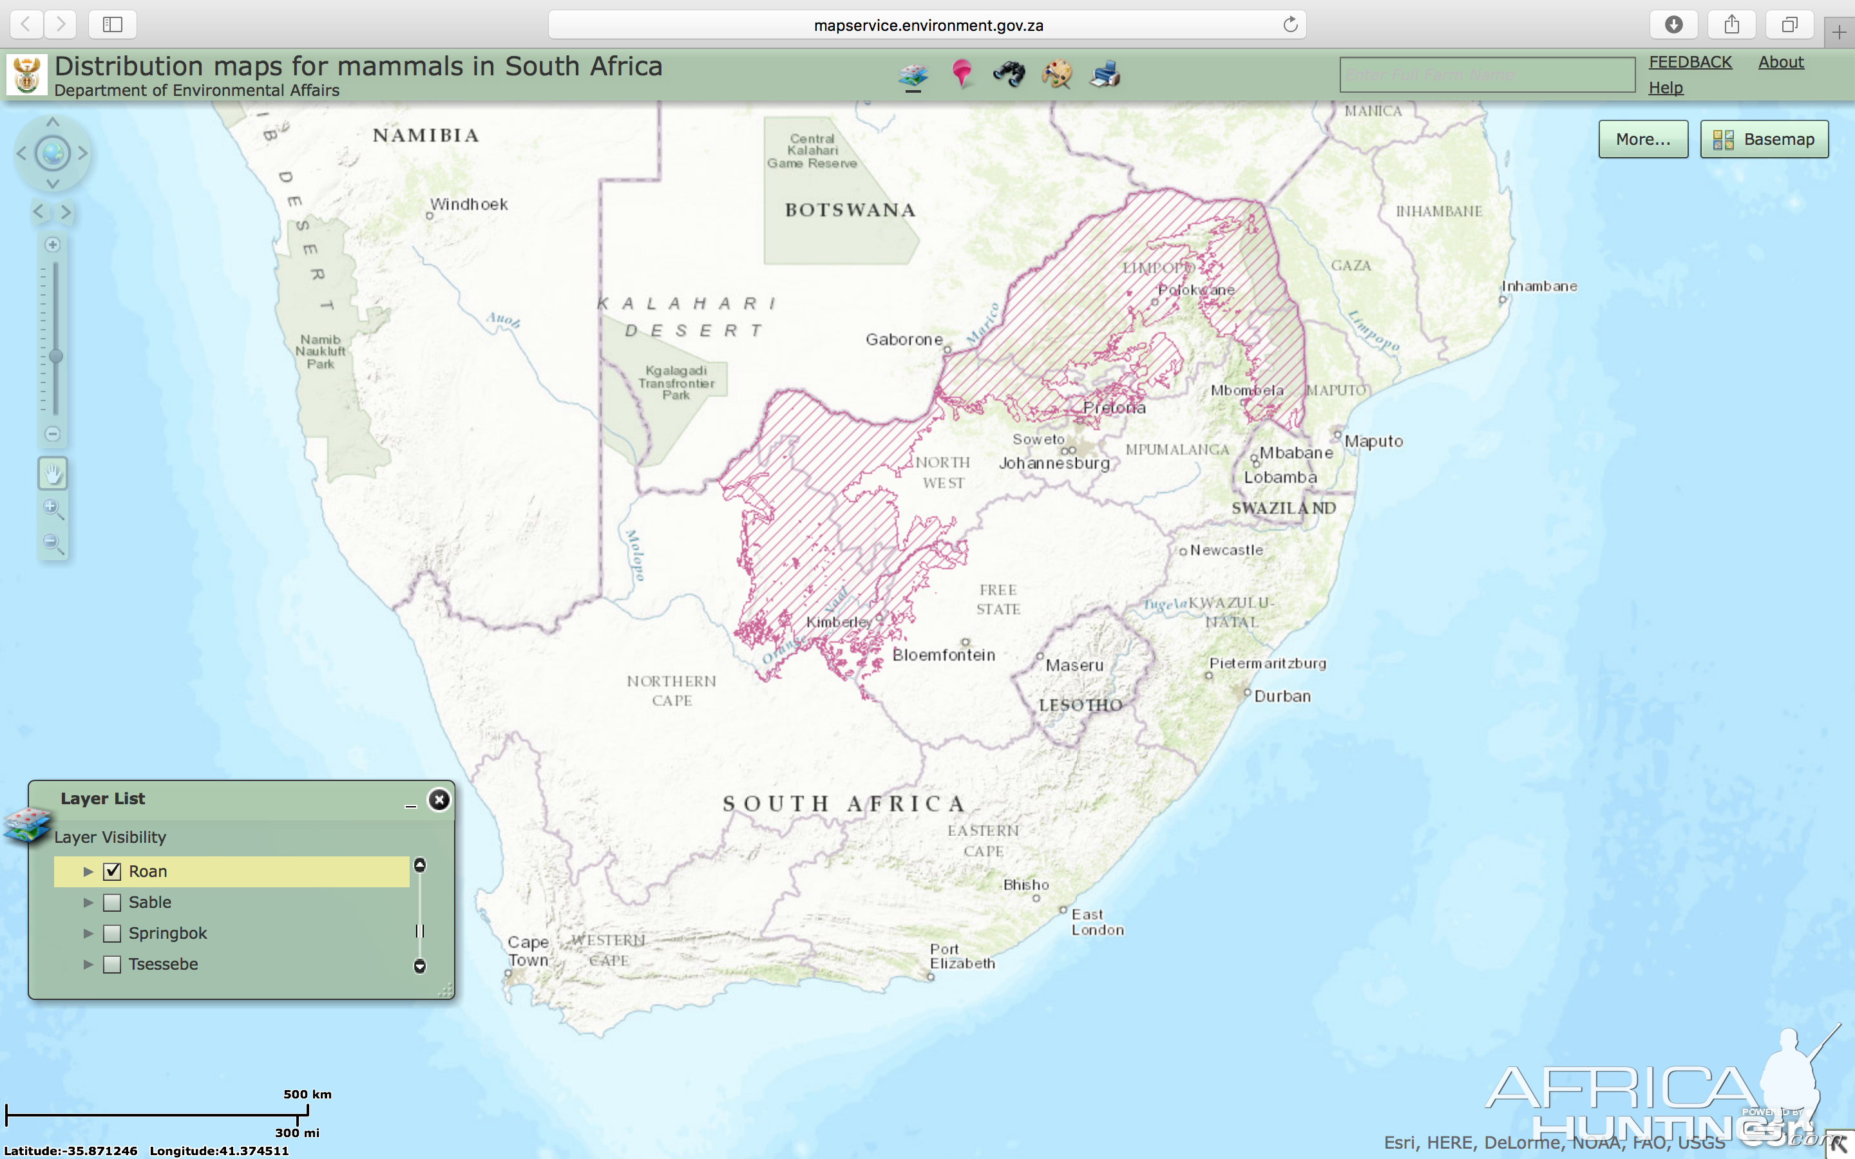The width and height of the screenshot is (1855, 1159).
Task: Click the map zoom slider handle
Action: (55, 357)
